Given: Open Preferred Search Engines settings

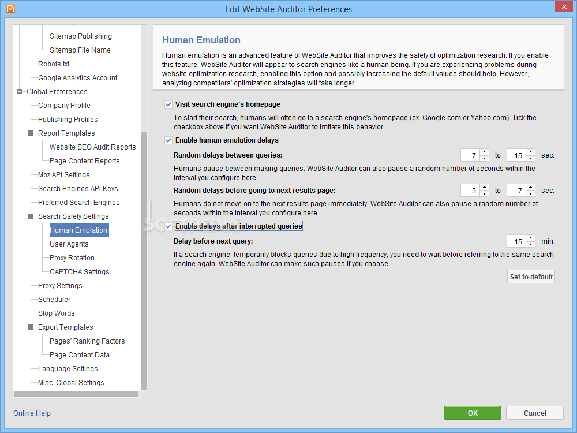Looking at the screenshot, I should click(x=78, y=203).
